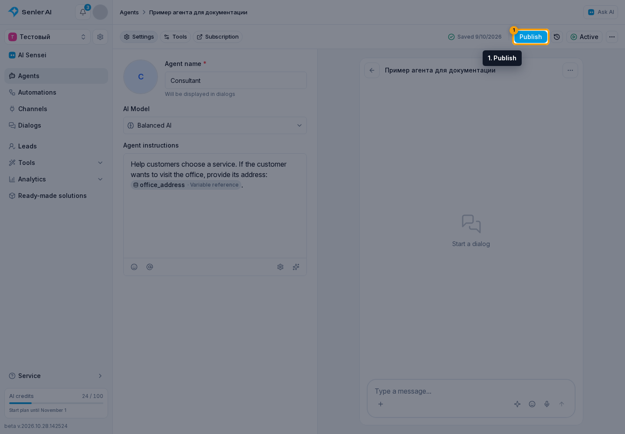Screen dimensions: 625x434
Task: Open Dialogs in sidebar
Action: (56, 125)
